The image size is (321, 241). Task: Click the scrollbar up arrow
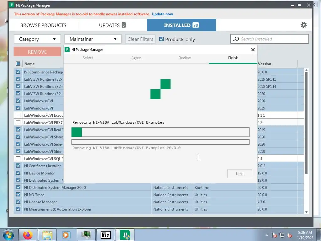pyautogui.click(x=306, y=70)
